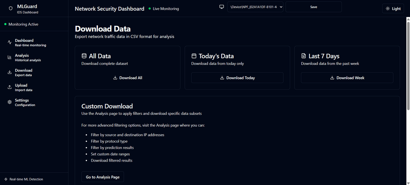Click the lightning icon by Real-time ML Detection
This screenshot has height=185, width=410.
[6, 179]
